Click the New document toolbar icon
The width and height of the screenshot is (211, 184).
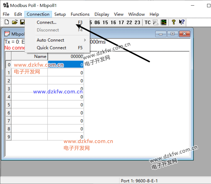coord(7,22)
